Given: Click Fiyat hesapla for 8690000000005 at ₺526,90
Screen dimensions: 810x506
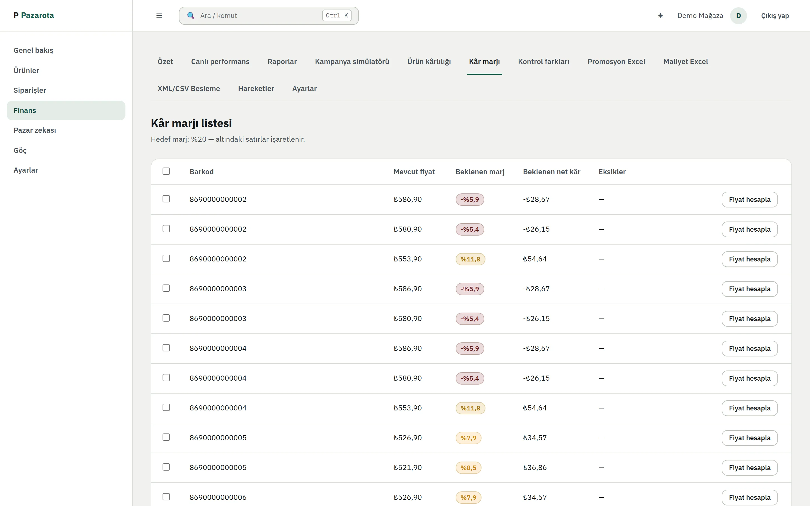Looking at the screenshot, I should tap(750, 438).
